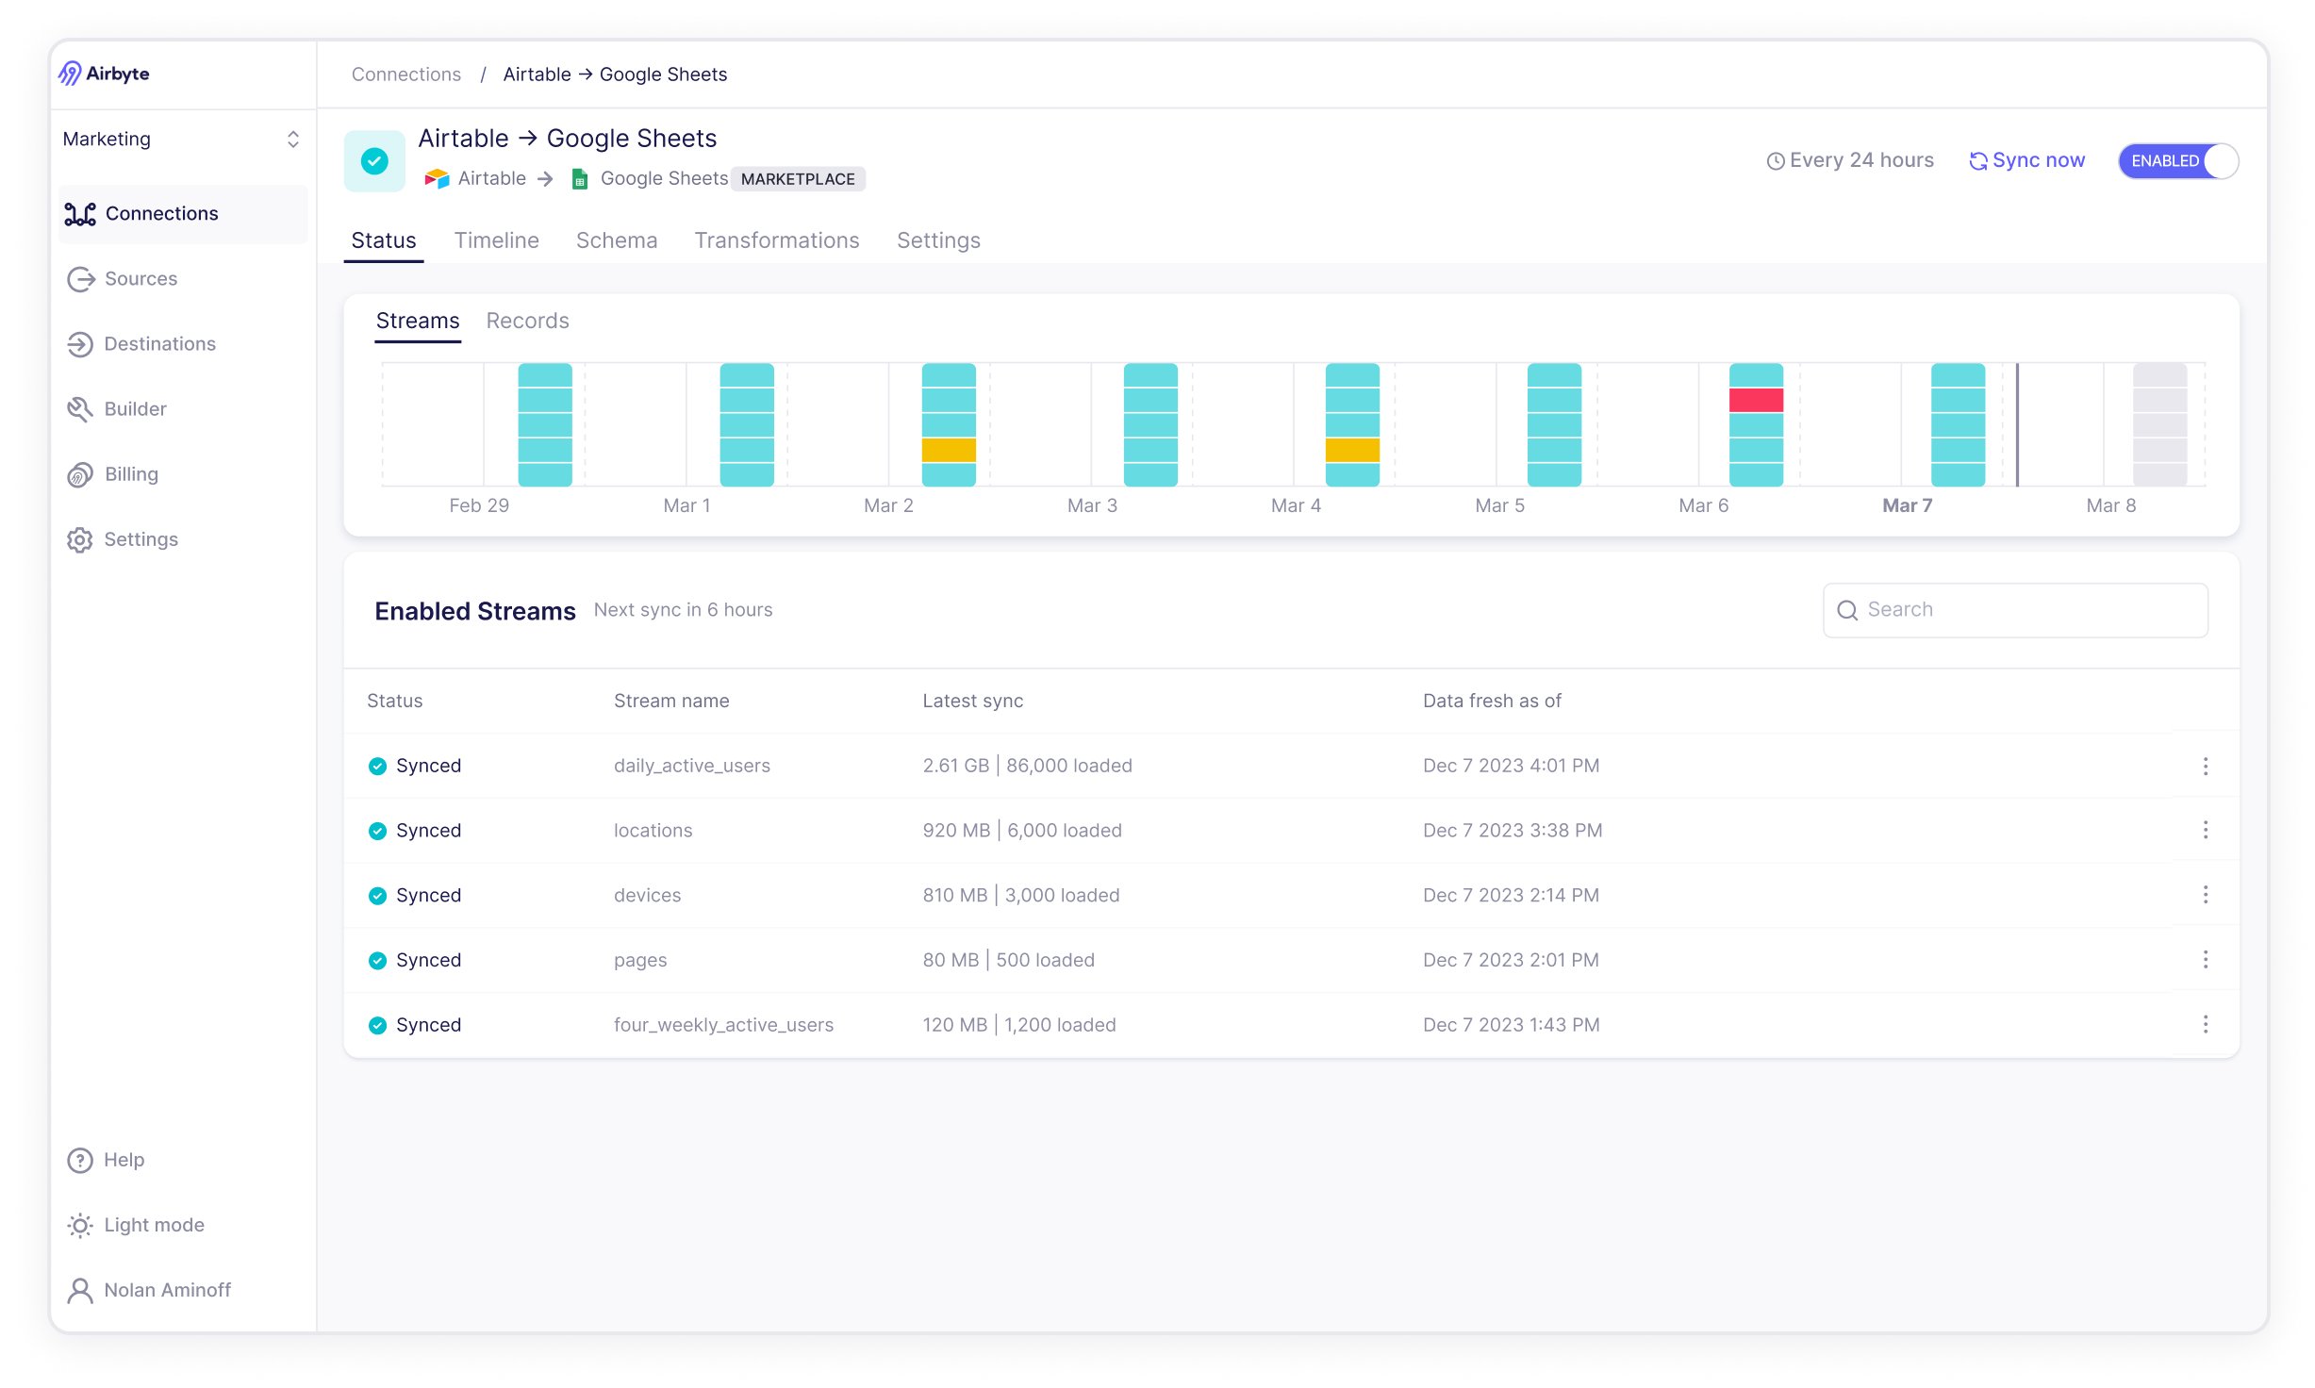The width and height of the screenshot is (2315, 1388).
Task: Switch to the Records chart tab
Action: pyautogui.click(x=527, y=321)
